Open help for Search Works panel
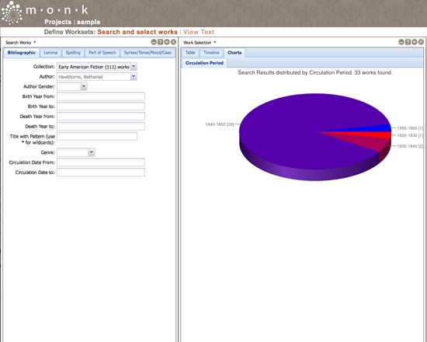Image resolution: width=427 pixels, height=342 pixels. 161,42
